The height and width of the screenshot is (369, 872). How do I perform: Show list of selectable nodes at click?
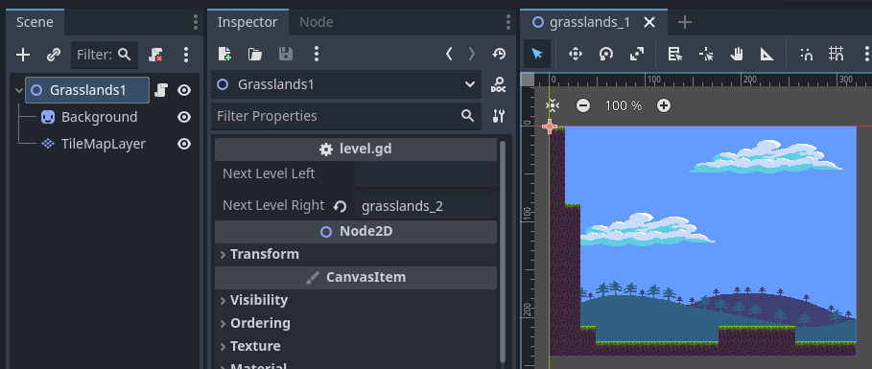coord(675,54)
